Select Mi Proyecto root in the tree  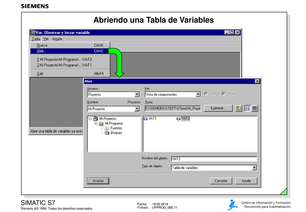108,118
